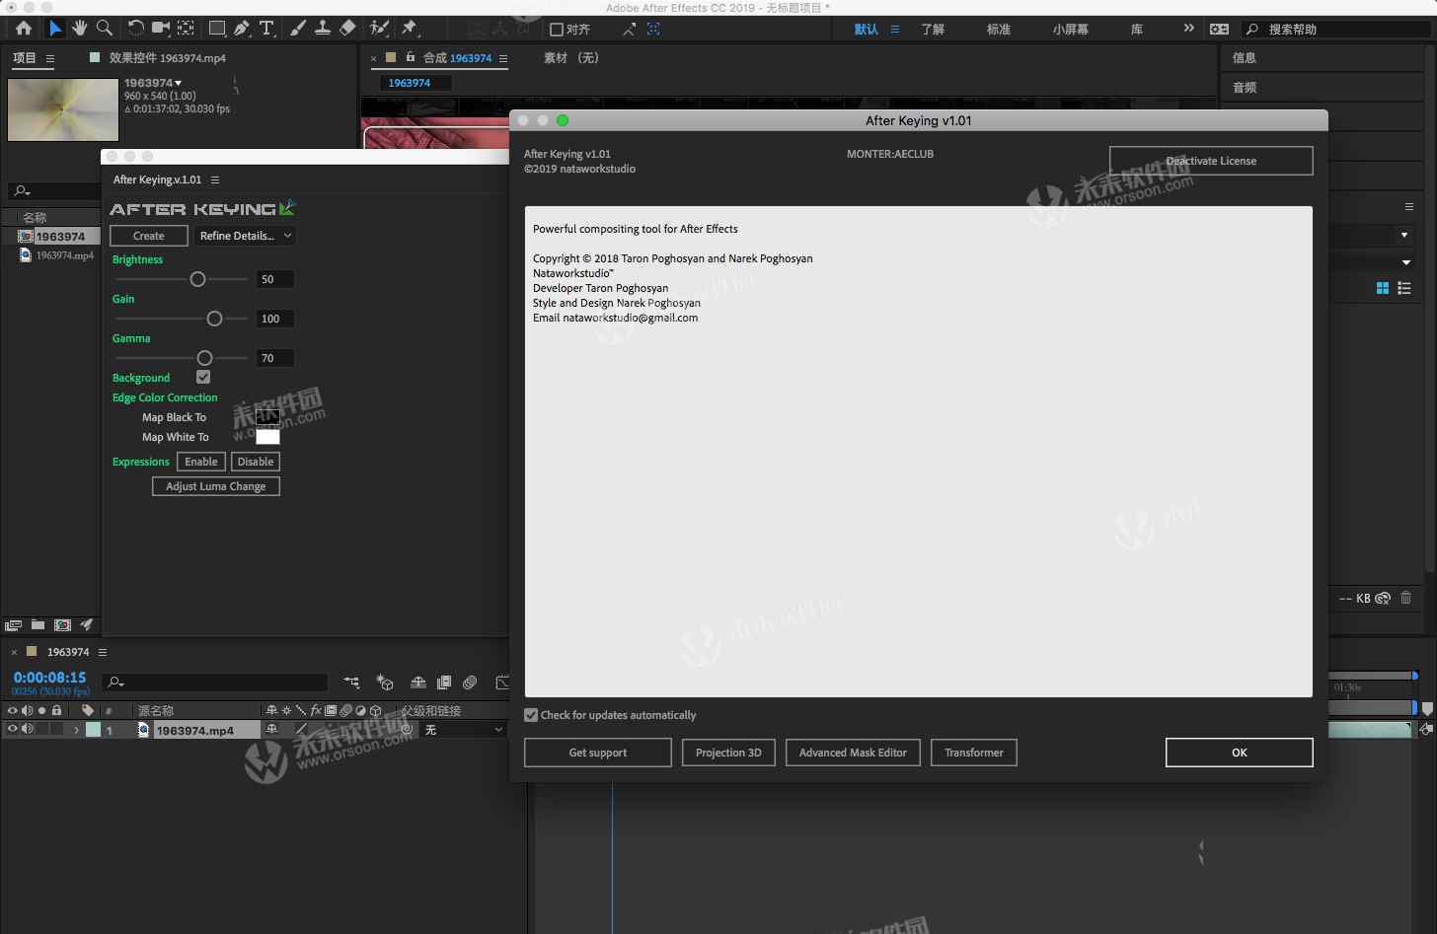The height and width of the screenshot is (934, 1437).
Task: Switch to the 了解 workspace
Action: tap(933, 30)
